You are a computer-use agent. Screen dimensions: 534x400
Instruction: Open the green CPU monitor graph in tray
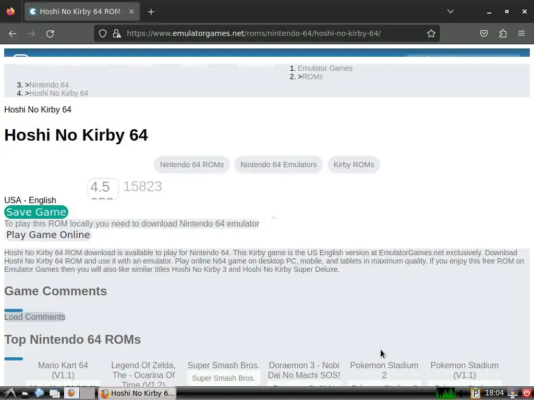click(446, 394)
